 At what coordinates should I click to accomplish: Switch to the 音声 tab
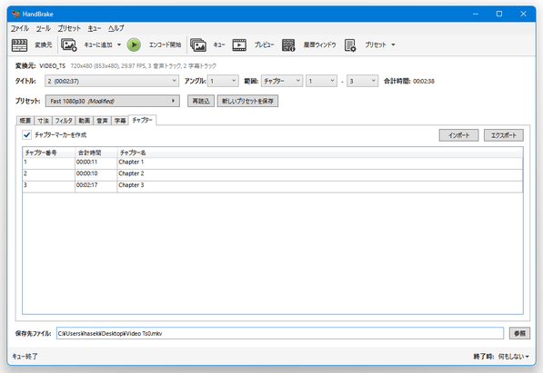[102, 121]
